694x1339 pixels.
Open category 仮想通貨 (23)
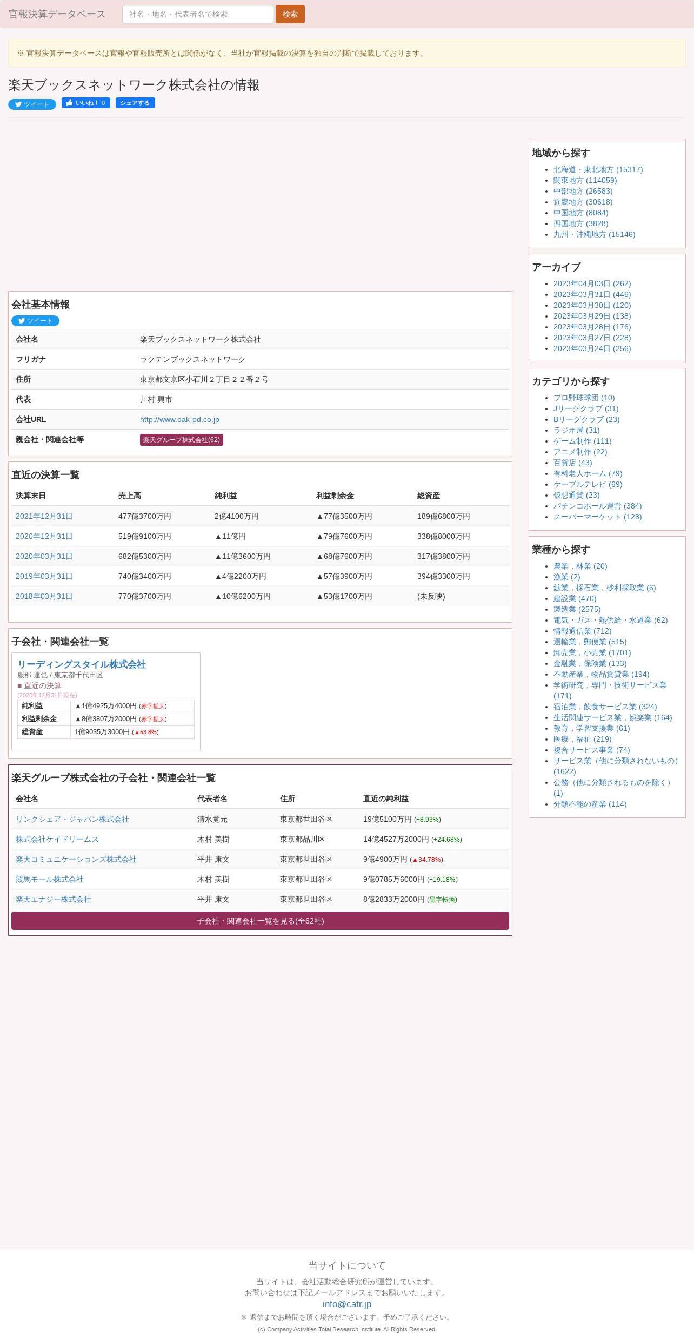[x=576, y=495]
